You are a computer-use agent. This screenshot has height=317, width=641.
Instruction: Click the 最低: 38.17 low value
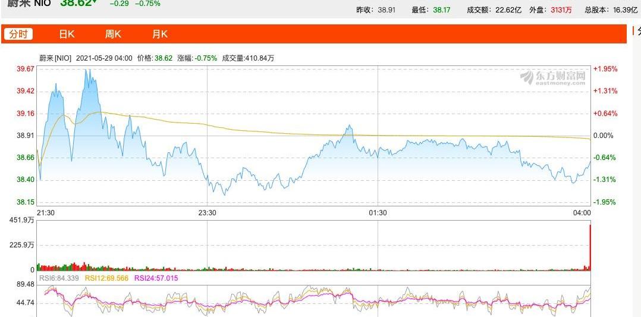[x=431, y=10]
